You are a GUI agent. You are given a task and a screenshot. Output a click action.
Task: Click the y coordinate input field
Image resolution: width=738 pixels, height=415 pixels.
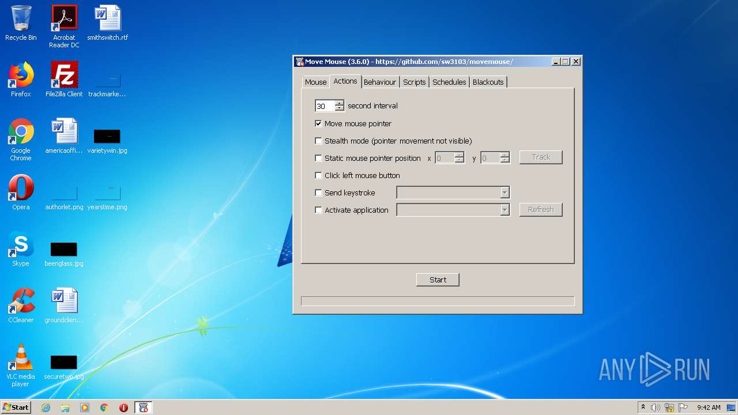point(491,158)
